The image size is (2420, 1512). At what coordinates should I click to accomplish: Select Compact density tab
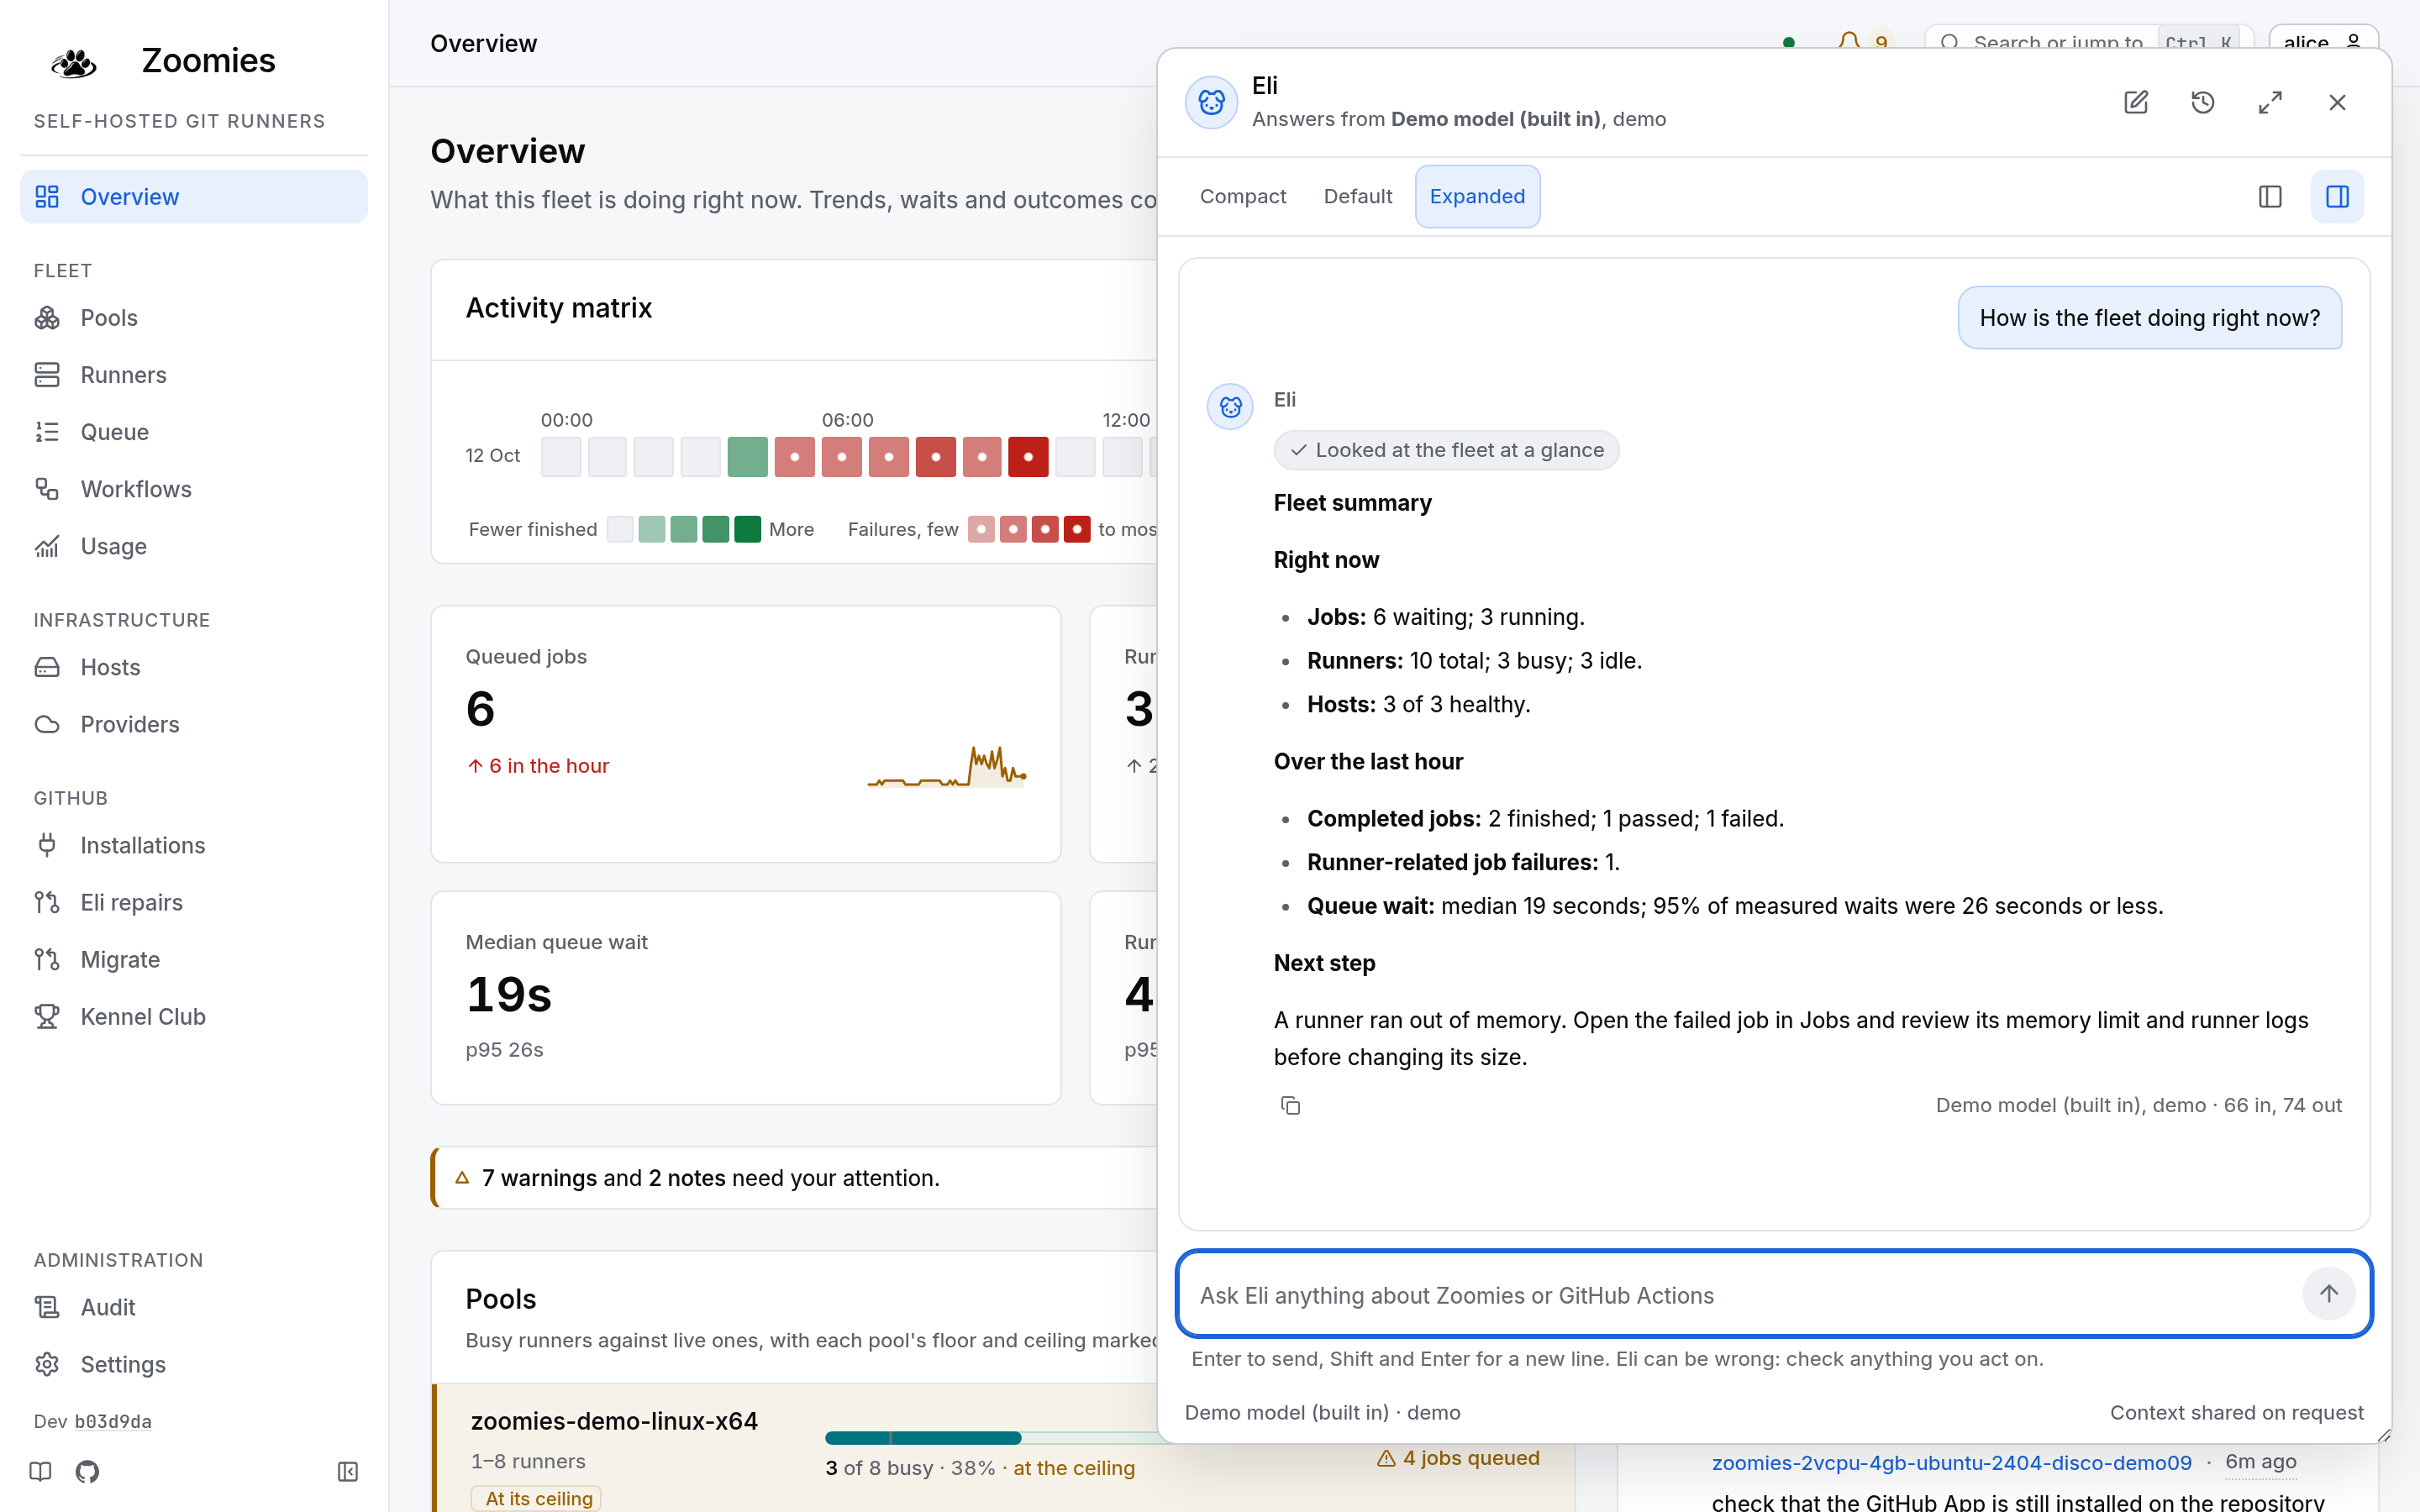(x=1242, y=196)
